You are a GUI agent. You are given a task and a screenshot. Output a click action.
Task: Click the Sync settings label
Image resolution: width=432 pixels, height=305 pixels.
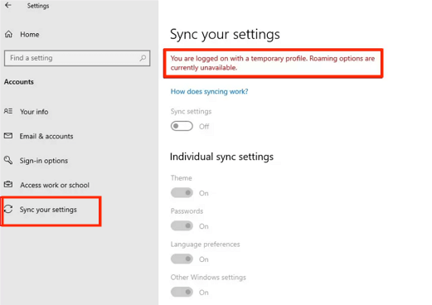[x=191, y=111]
